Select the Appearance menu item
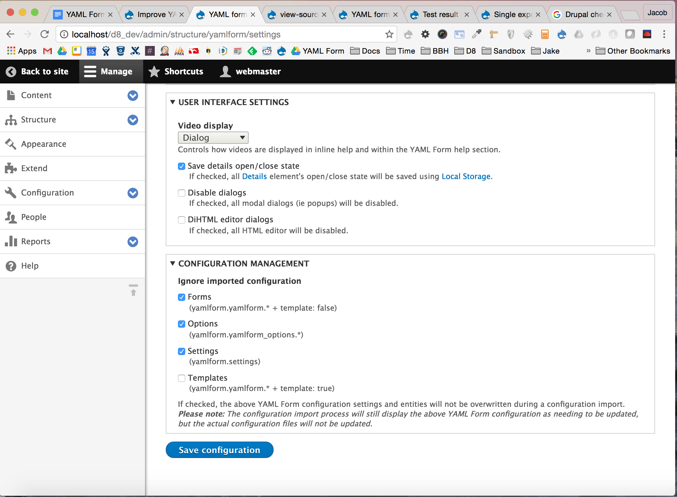677x497 pixels. click(x=44, y=144)
